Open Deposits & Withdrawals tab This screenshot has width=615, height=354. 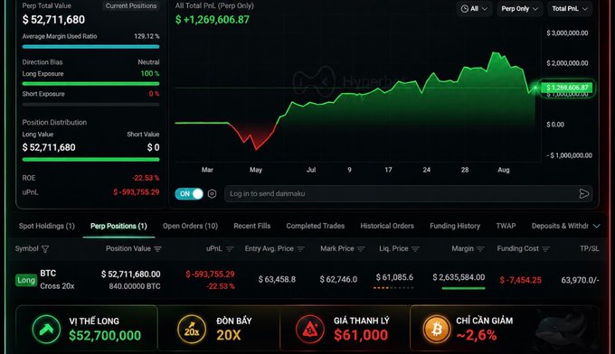tap(560, 226)
